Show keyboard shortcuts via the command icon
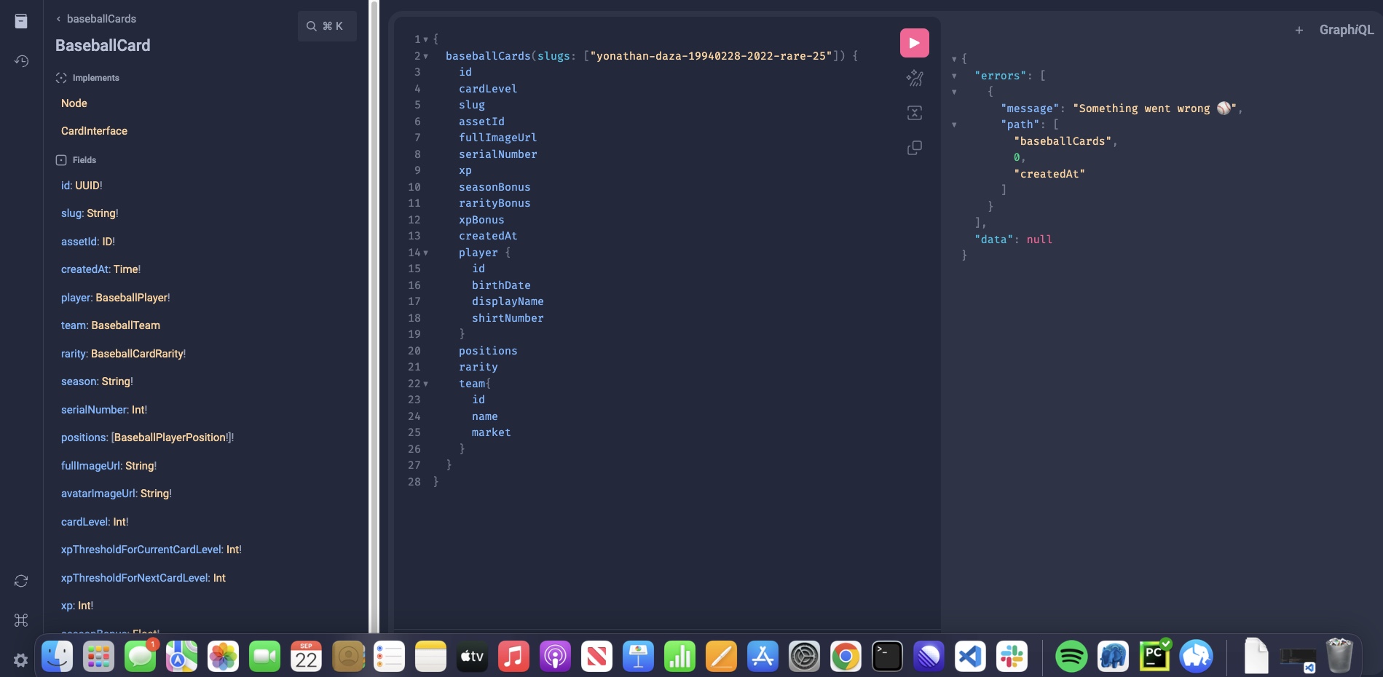This screenshot has height=677, width=1383. [x=21, y=620]
